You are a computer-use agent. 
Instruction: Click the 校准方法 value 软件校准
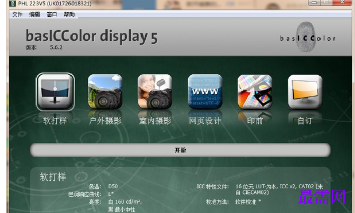pos(248,202)
